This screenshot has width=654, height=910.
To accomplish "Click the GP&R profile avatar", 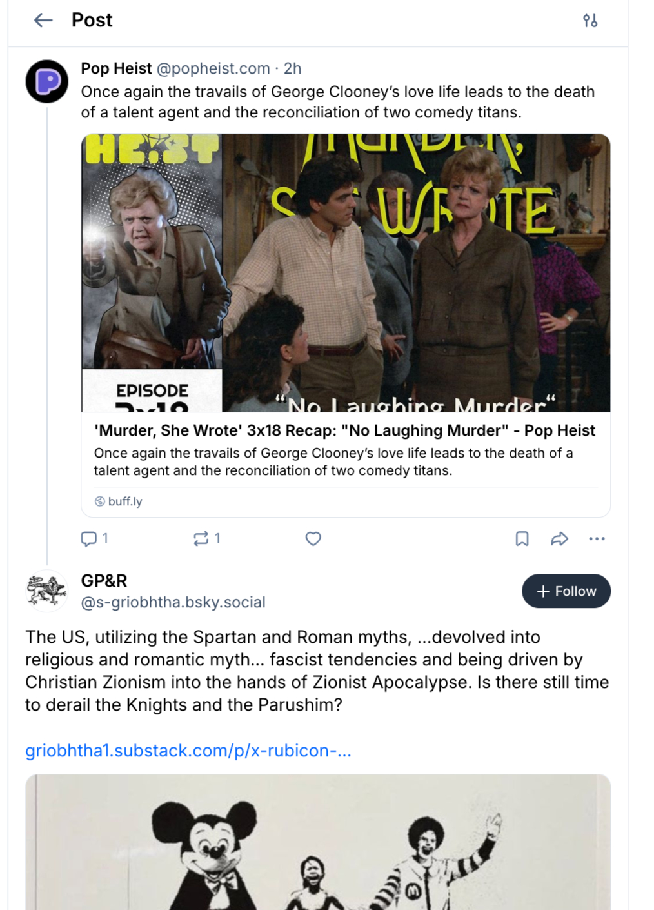I will 46,591.
